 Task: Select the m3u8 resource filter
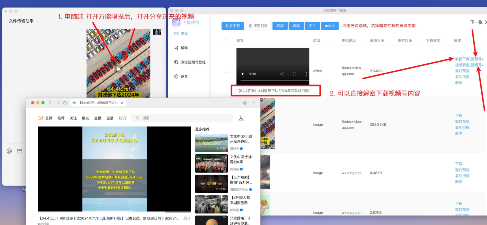point(330,26)
